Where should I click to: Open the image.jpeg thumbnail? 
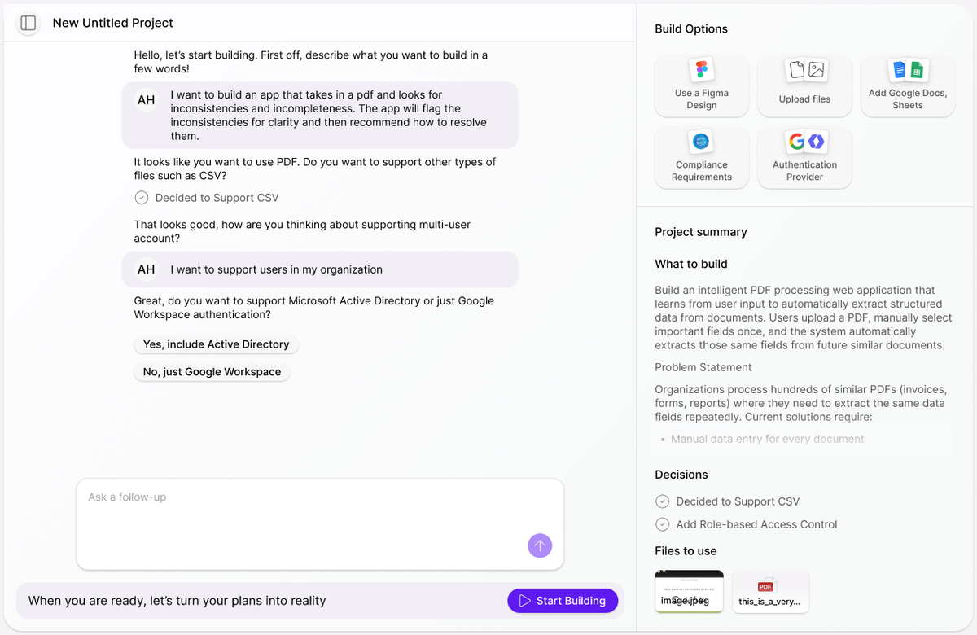point(689,591)
